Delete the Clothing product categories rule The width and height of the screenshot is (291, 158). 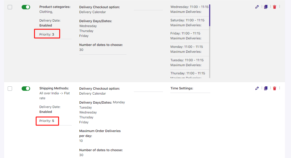(275, 7)
